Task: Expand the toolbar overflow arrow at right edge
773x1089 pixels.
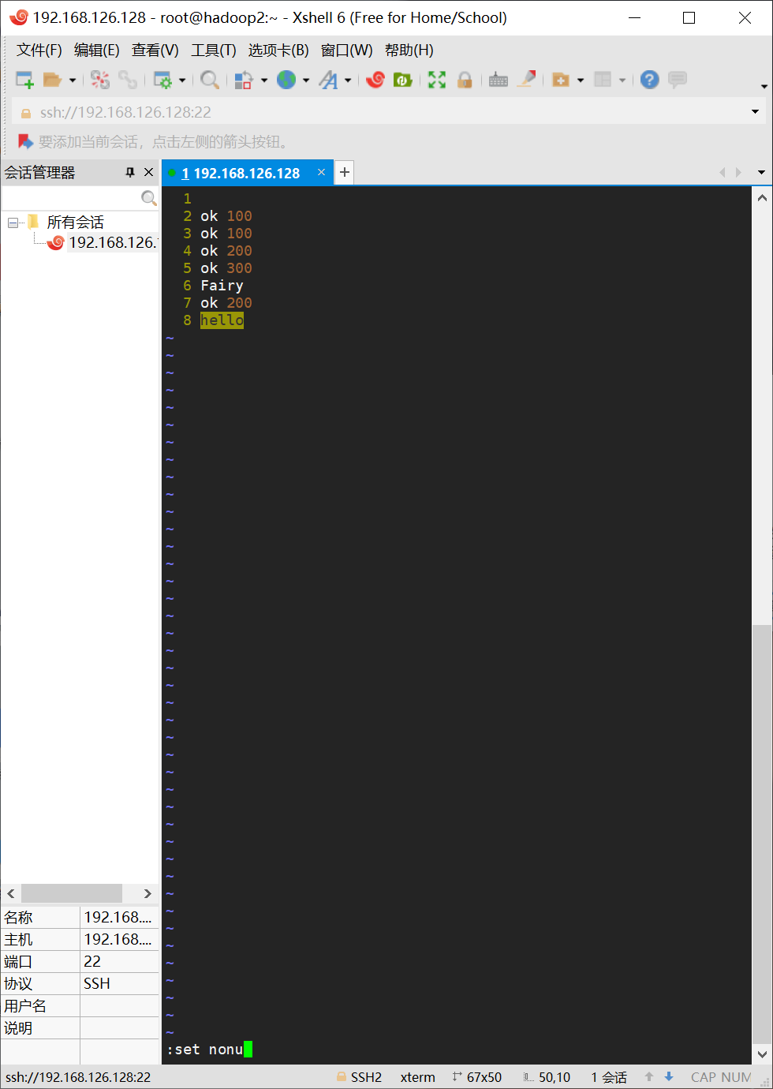Action: 764,86
